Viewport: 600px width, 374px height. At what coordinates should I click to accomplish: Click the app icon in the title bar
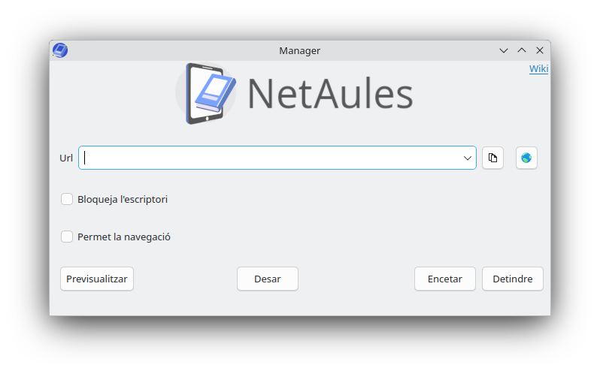click(x=60, y=50)
